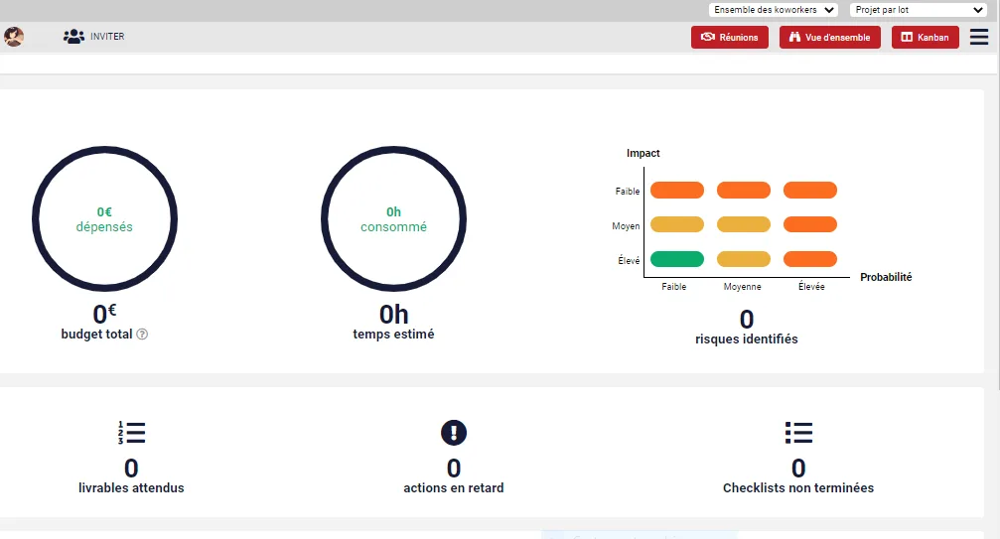Click the user avatar picture
Screen dimensions: 1000x539
[x=14, y=37]
